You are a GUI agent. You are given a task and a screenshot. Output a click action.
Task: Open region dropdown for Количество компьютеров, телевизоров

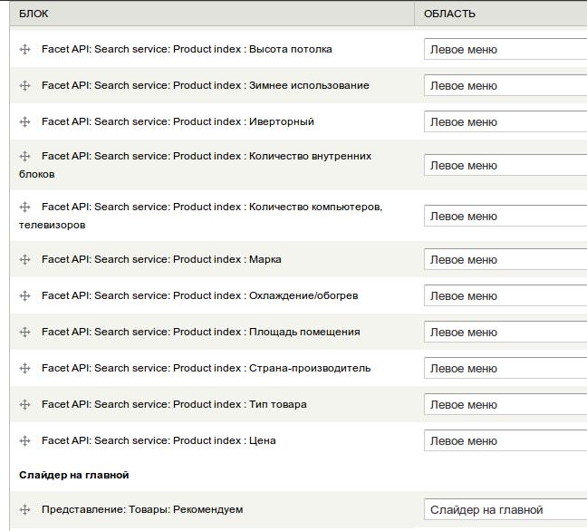coord(505,216)
